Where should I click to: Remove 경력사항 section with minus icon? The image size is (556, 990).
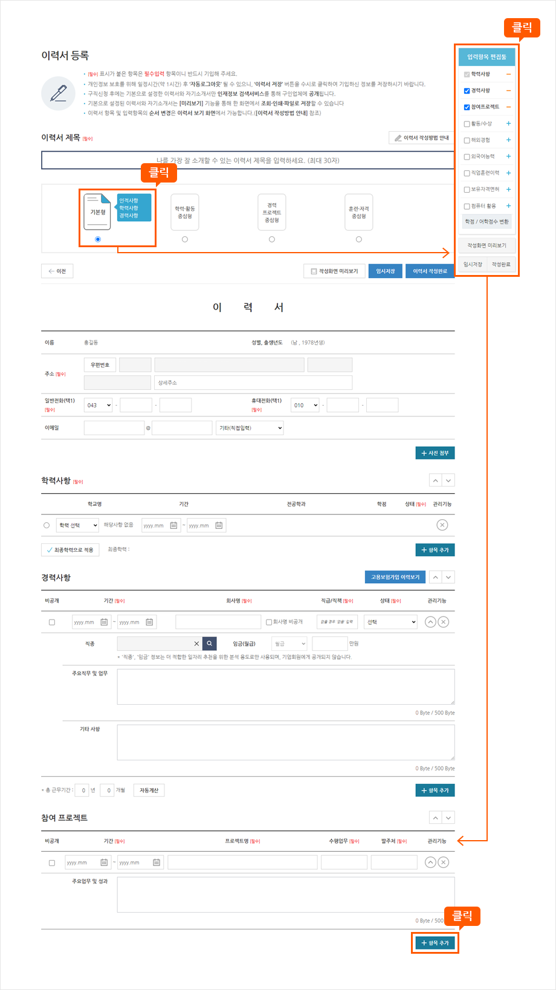(508, 91)
